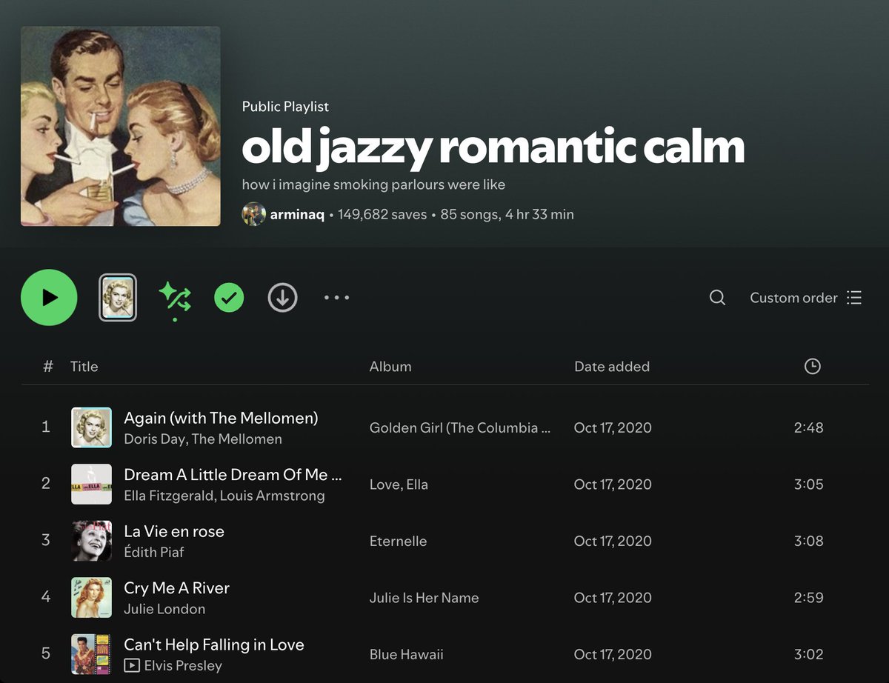Click the Blue Hawaii album art thumbnail
889x683 pixels.
click(91, 655)
